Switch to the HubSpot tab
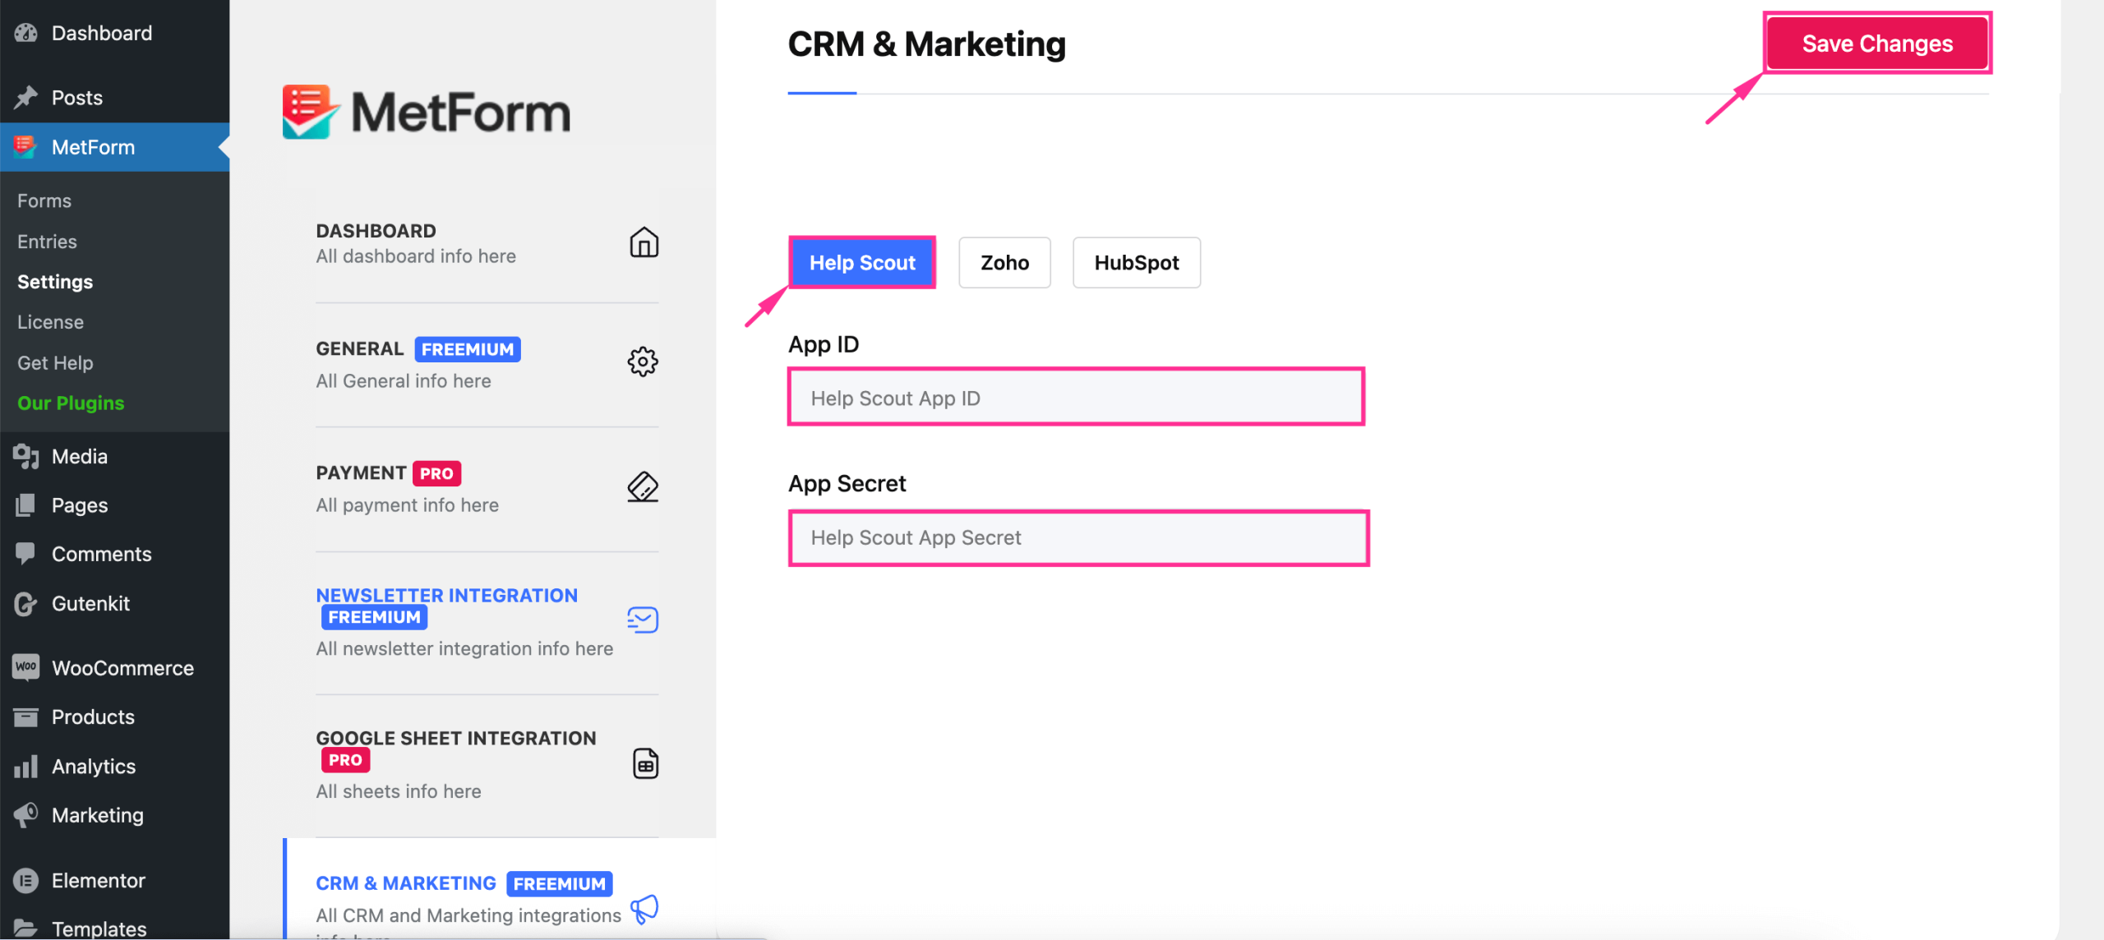This screenshot has width=2104, height=940. (x=1137, y=263)
